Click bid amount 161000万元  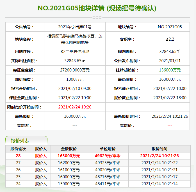pos(69,170)
